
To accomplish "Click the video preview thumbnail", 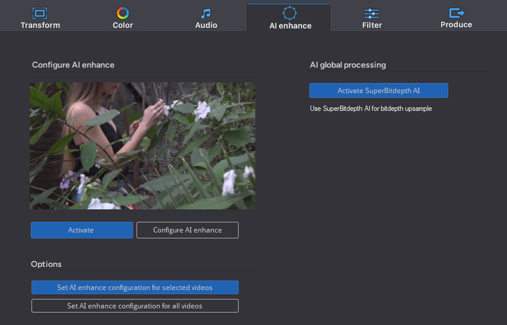I will pos(142,146).
